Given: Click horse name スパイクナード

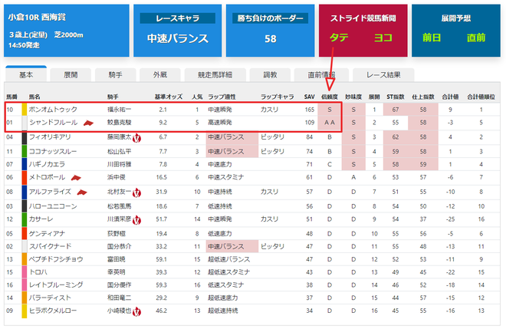Looking at the screenshot, I should tap(50, 246).
